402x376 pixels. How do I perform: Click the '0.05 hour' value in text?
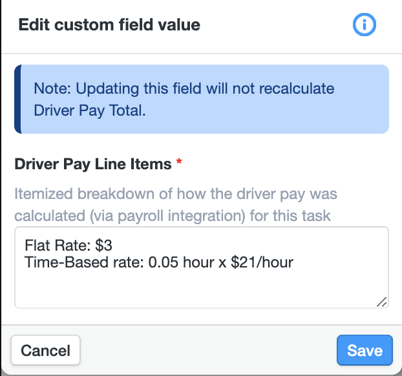click(x=181, y=262)
